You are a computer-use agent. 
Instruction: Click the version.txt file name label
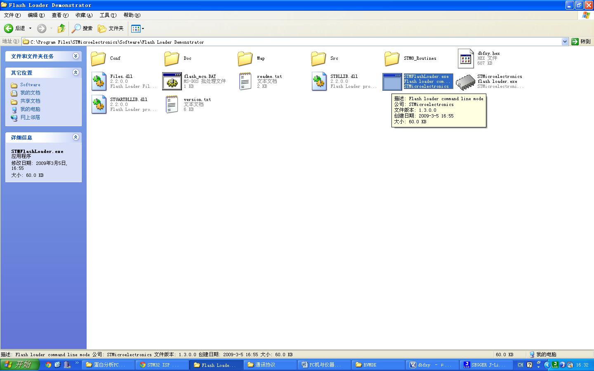click(x=197, y=99)
